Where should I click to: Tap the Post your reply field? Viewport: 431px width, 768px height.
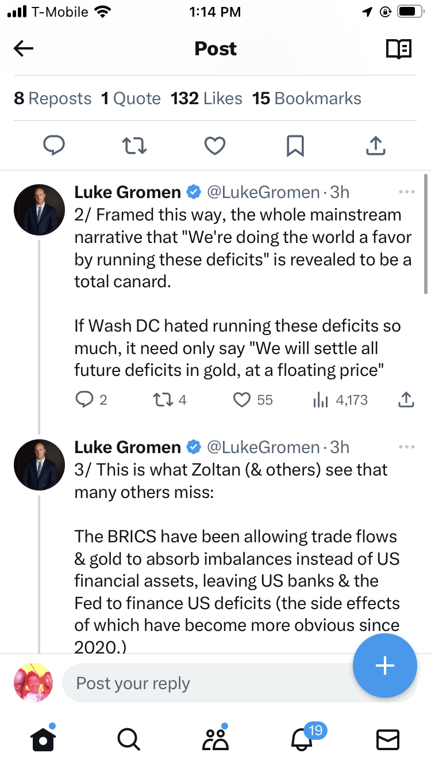[x=207, y=683]
